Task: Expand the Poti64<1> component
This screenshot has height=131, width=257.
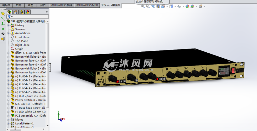Action: pos(8,76)
